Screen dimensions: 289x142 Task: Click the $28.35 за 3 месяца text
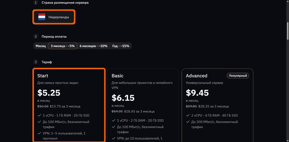pyautogui.click(x=214, y=106)
